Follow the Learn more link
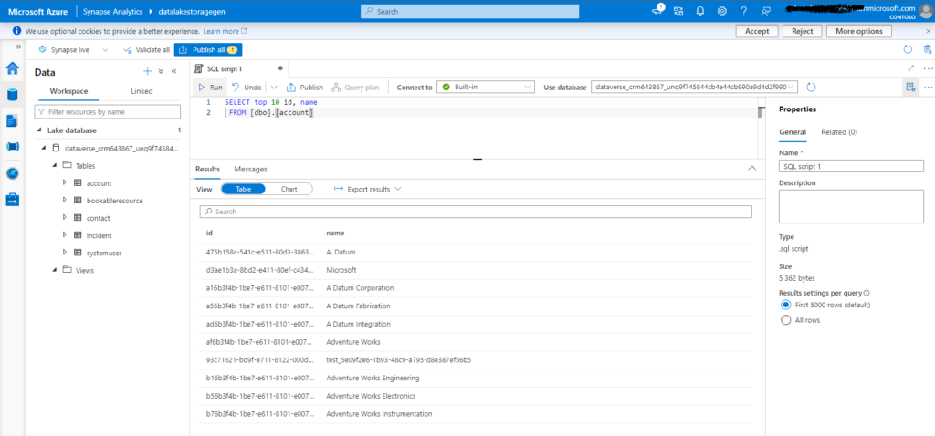 [225, 31]
